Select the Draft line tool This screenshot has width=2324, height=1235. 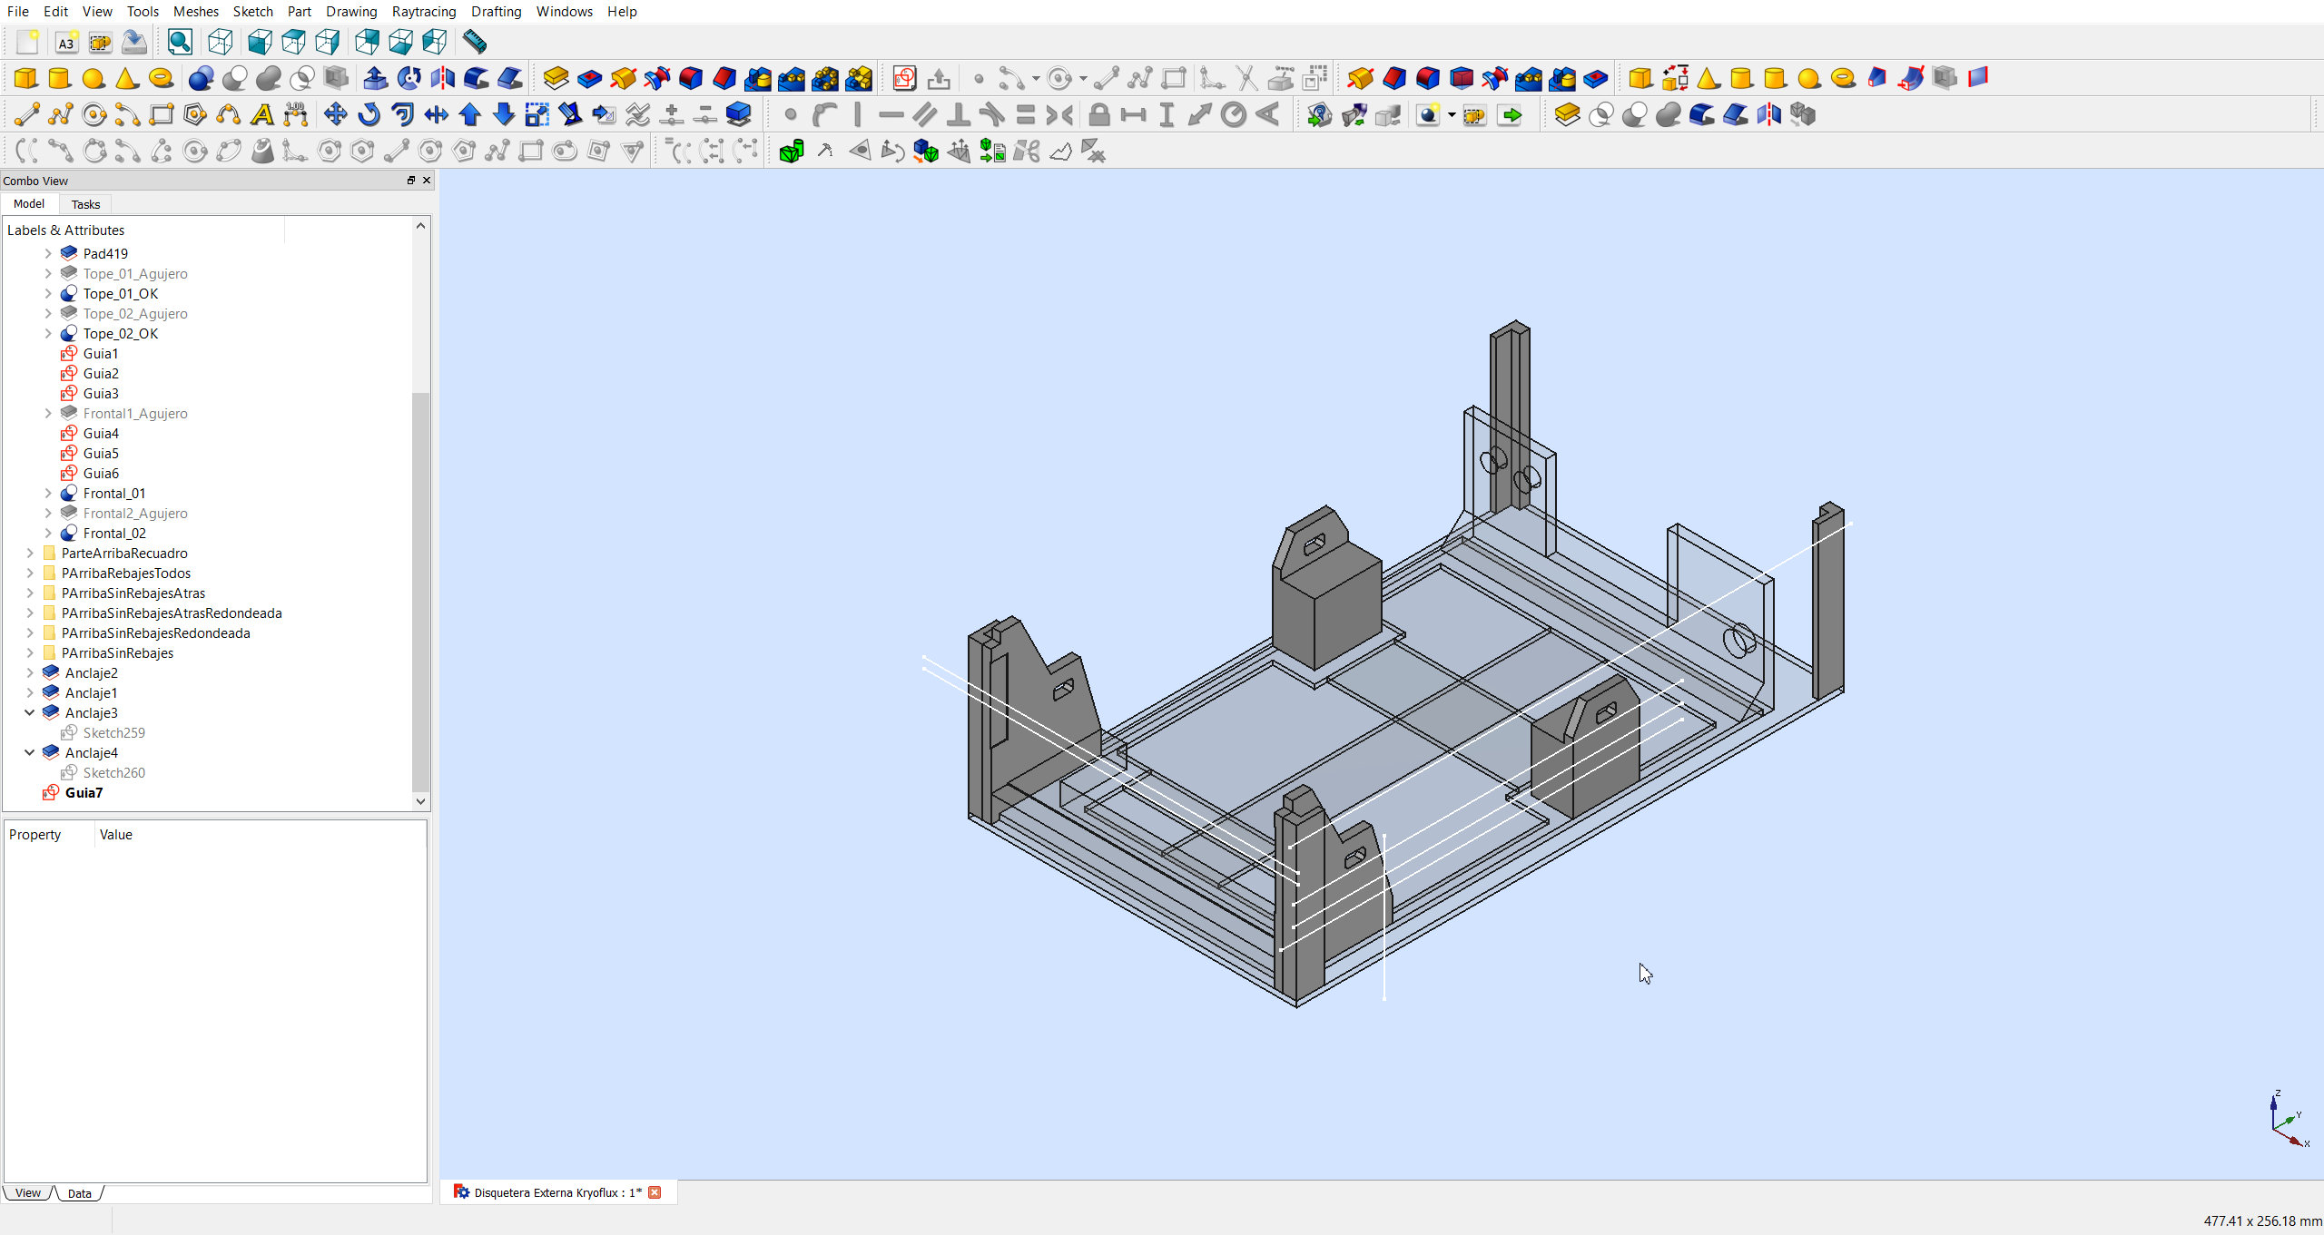coord(26,114)
